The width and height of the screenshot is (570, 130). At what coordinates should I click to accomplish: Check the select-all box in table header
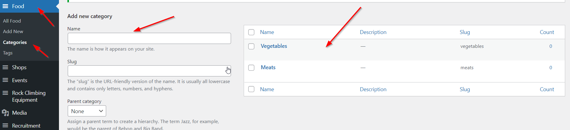[251, 32]
